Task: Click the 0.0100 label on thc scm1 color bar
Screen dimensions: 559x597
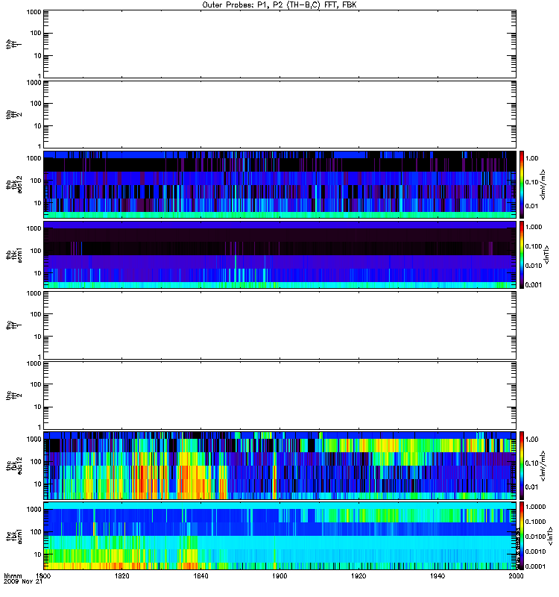Action: point(535,537)
